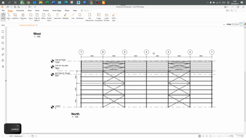Select the Highlight tool

pos(65,16)
